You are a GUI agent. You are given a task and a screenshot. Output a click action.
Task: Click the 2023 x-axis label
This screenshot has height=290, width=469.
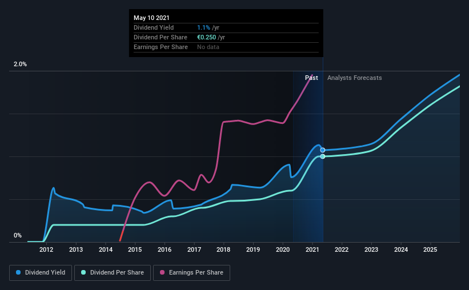(371, 249)
